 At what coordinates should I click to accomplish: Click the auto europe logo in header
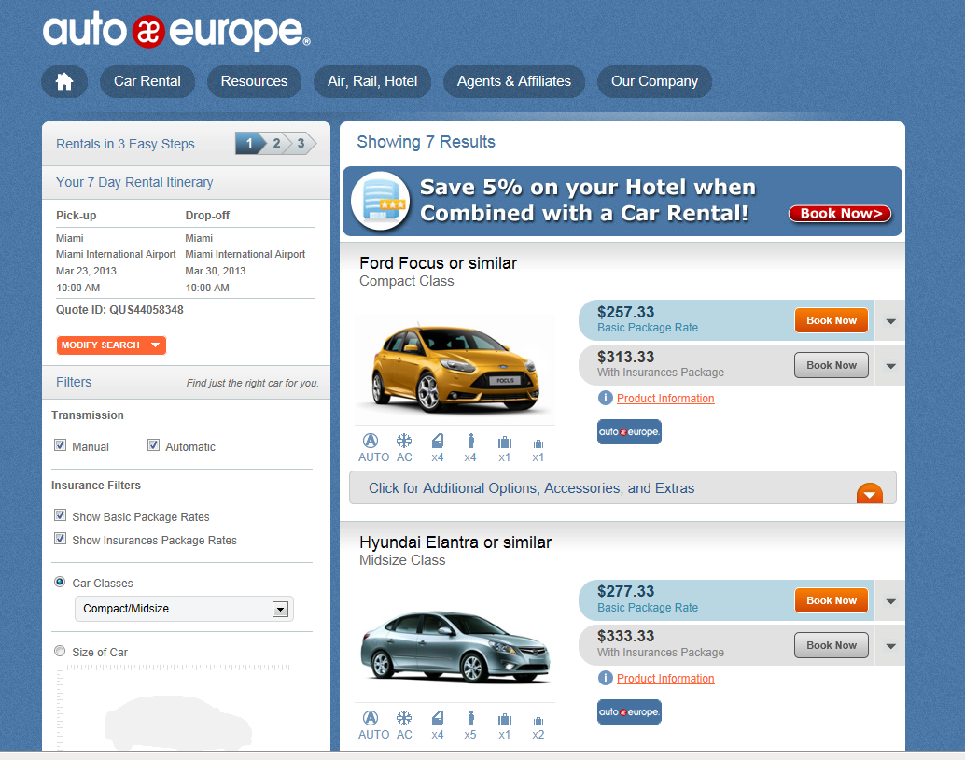(x=176, y=32)
